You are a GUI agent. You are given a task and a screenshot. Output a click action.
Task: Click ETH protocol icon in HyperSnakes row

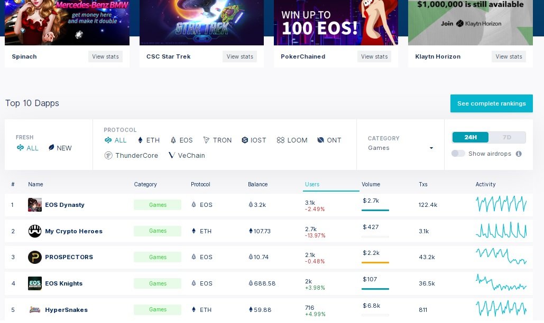[193, 309]
